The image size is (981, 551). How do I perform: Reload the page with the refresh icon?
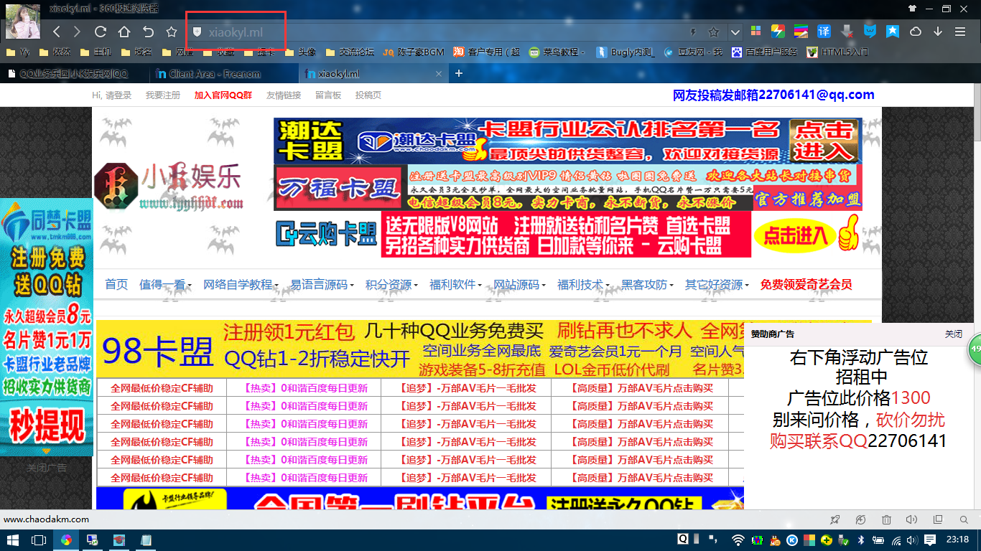point(101,32)
